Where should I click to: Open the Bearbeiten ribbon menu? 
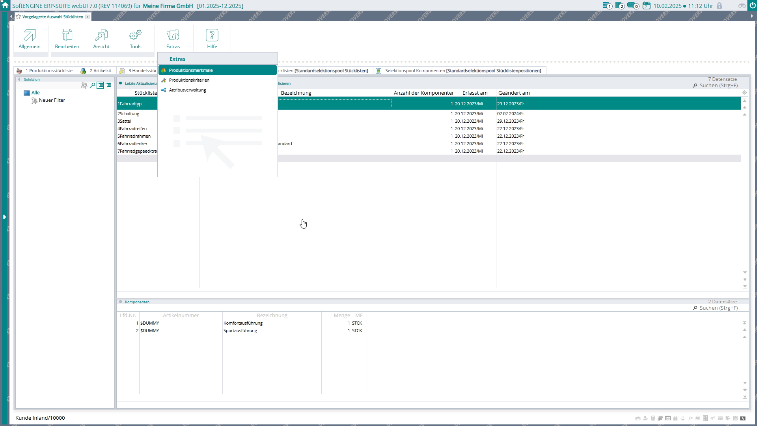(67, 39)
